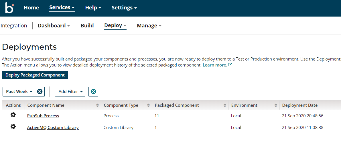
Task: Expand the Add Filter dropdown
Action: click(x=70, y=92)
